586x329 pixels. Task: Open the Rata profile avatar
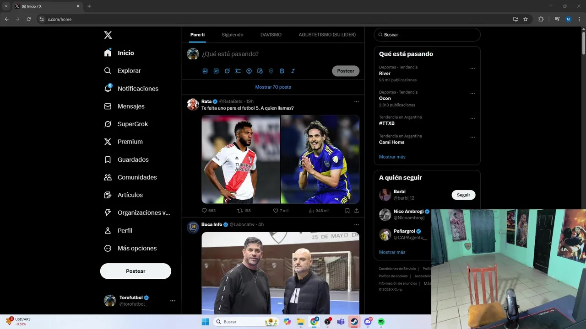193,104
